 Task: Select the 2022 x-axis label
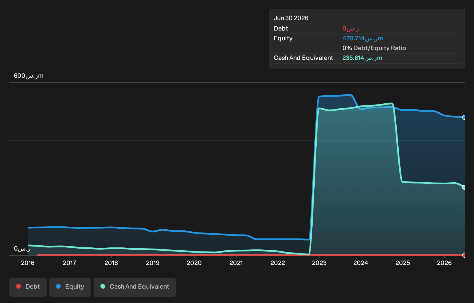pos(278,263)
